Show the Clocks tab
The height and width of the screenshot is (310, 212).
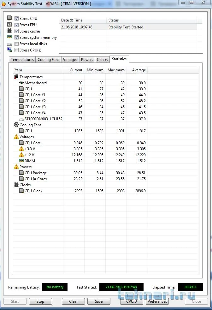tap(102, 60)
